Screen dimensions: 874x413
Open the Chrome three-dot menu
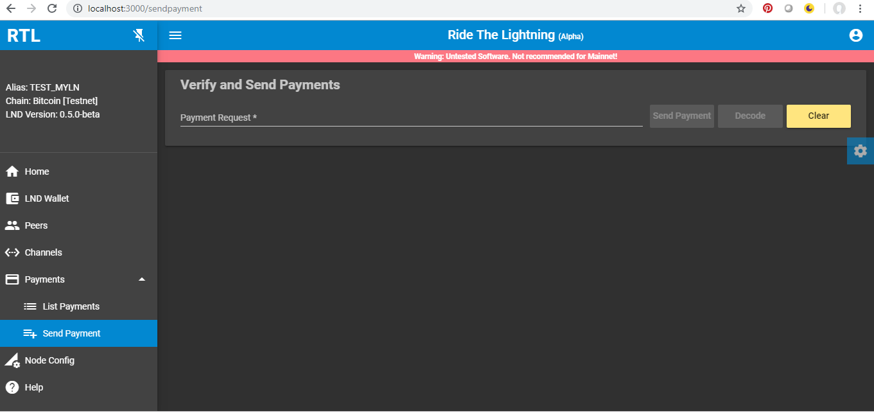point(860,8)
